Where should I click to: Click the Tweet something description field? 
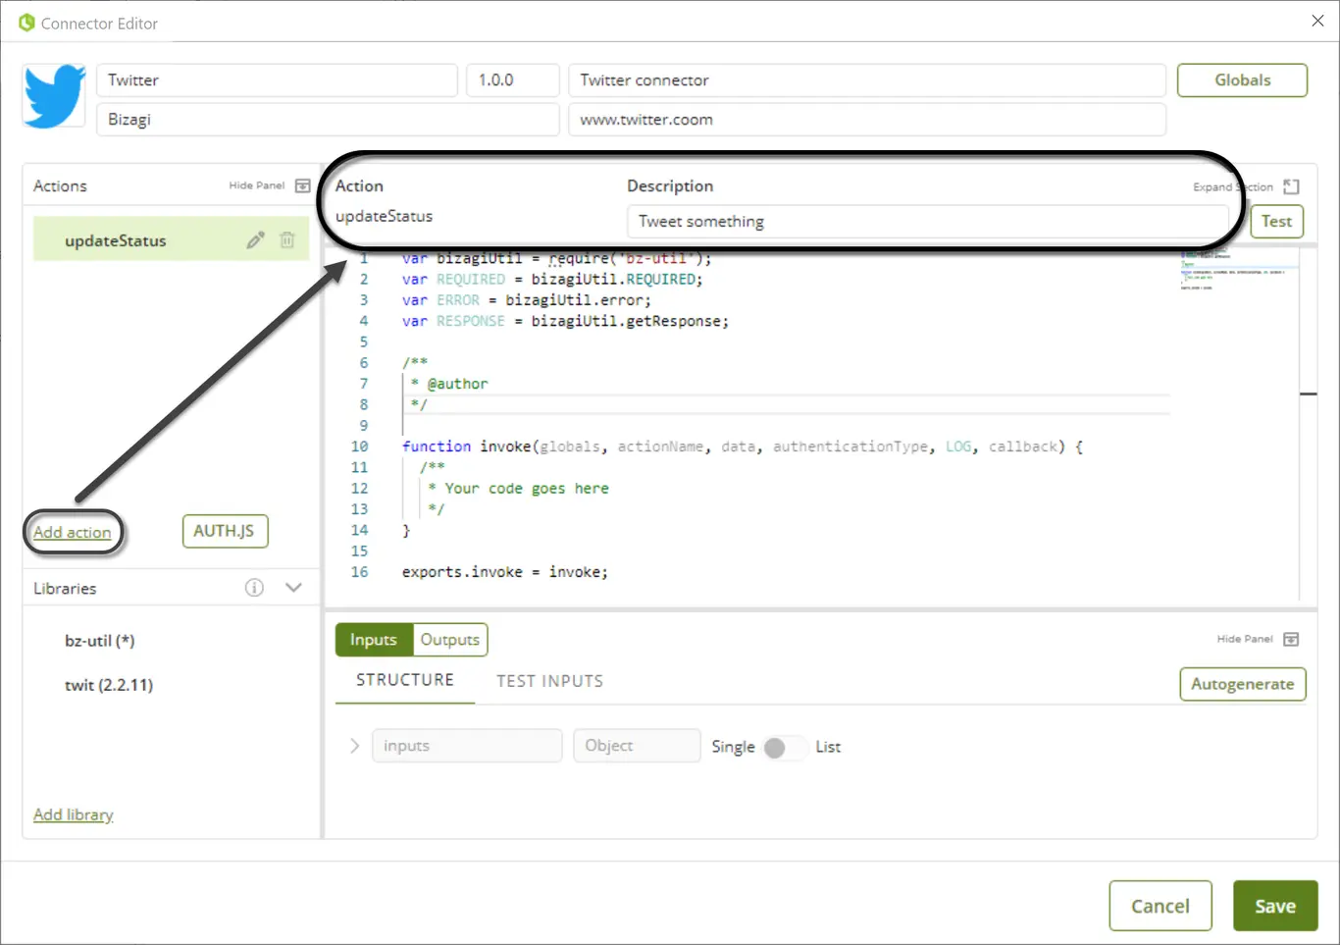tap(928, 222)
